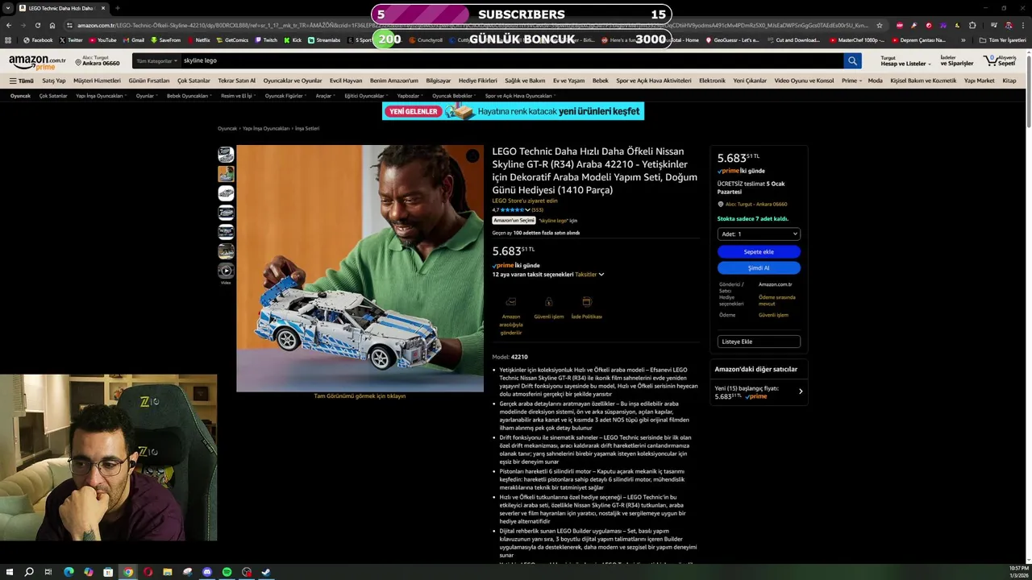Open the other sellers arrow (Yeni 15)
Viewport: 1032px width, 580px height.
click(801, 391)
